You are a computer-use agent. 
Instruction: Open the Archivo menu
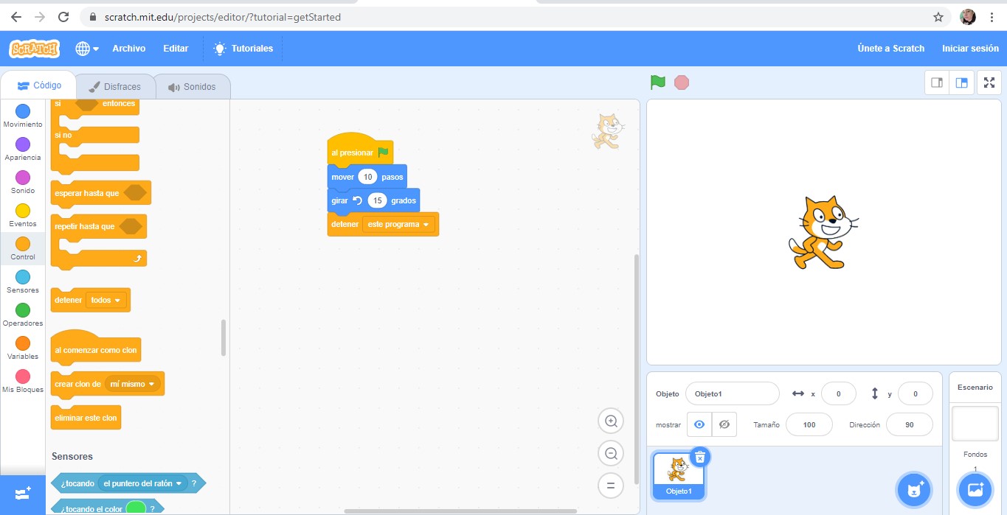coord(129,49)
